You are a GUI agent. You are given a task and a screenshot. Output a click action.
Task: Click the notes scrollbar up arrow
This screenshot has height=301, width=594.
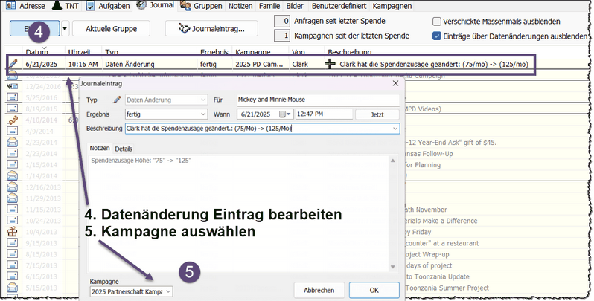393,161
